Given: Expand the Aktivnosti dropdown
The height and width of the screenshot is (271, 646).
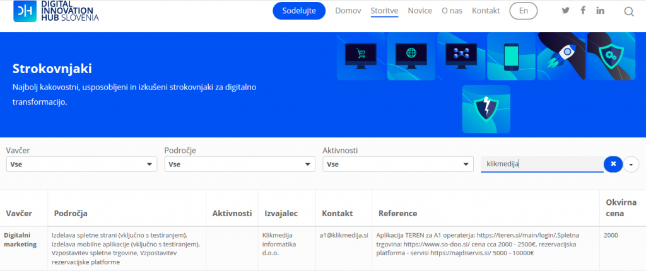Looking at the screenshot, I should pyautogui.click(x=398, y=164).
